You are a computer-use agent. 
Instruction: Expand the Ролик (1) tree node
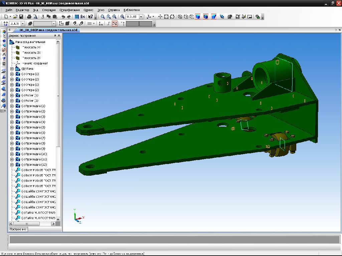12,95
